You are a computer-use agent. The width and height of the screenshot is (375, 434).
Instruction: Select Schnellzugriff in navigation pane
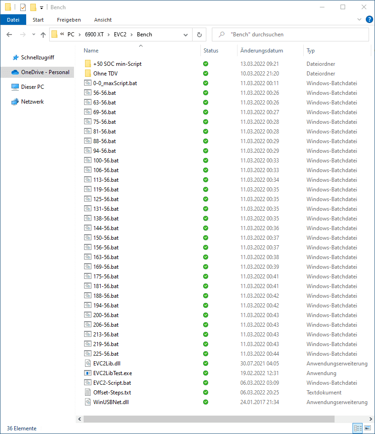tap(38, 58)
